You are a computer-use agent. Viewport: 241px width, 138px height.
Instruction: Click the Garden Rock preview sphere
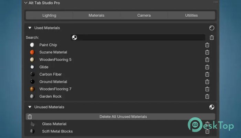[x=32, y=96]
